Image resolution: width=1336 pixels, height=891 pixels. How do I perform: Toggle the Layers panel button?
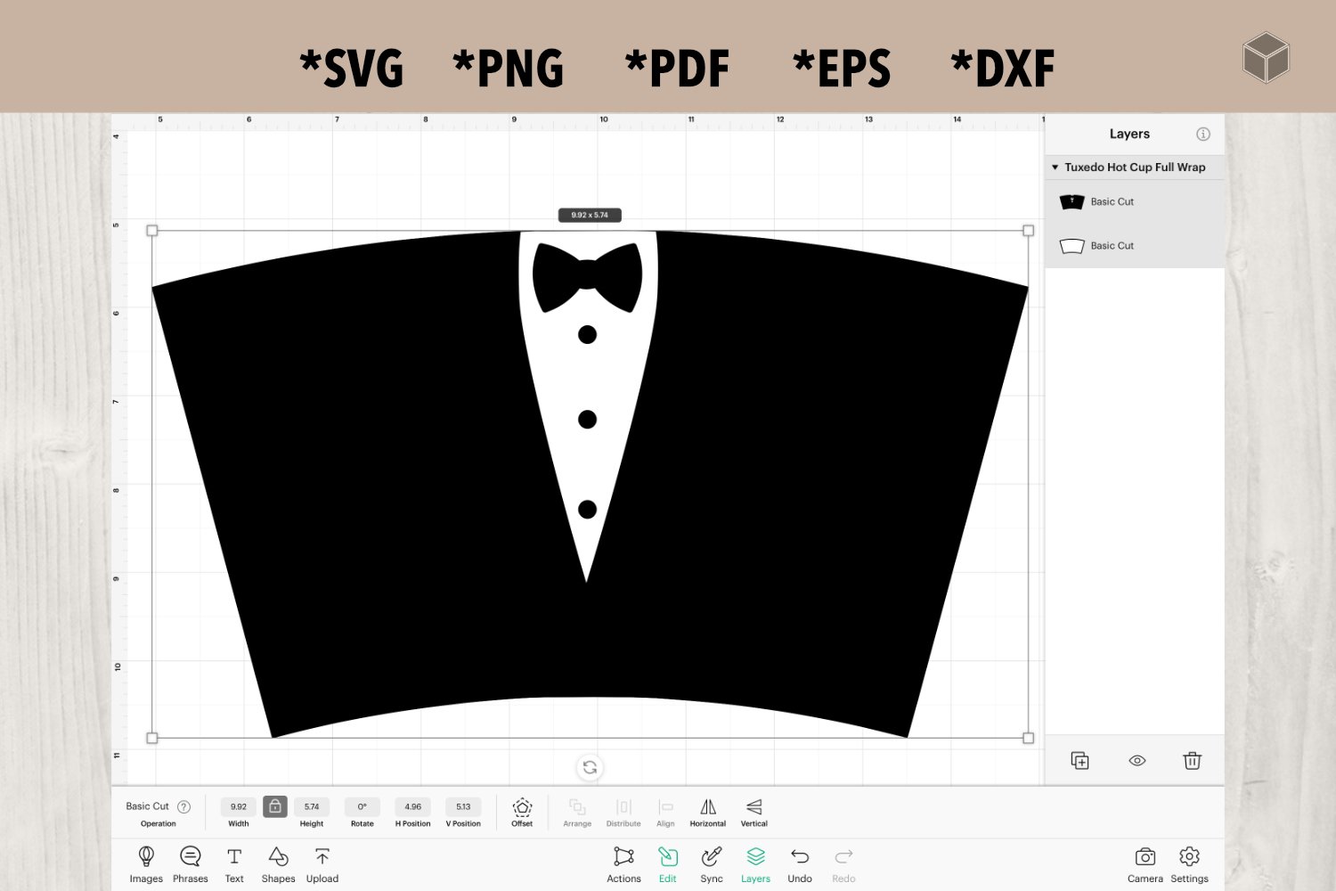(755, 863)
